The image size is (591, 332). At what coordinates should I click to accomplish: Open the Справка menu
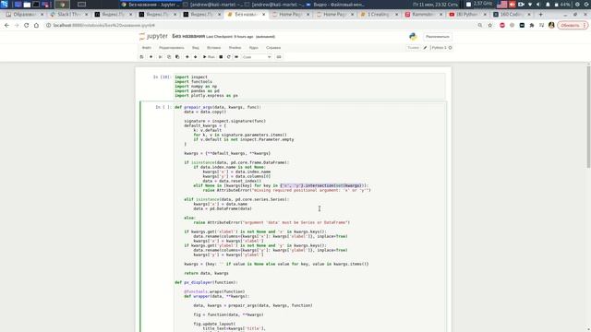click(273, 48)
